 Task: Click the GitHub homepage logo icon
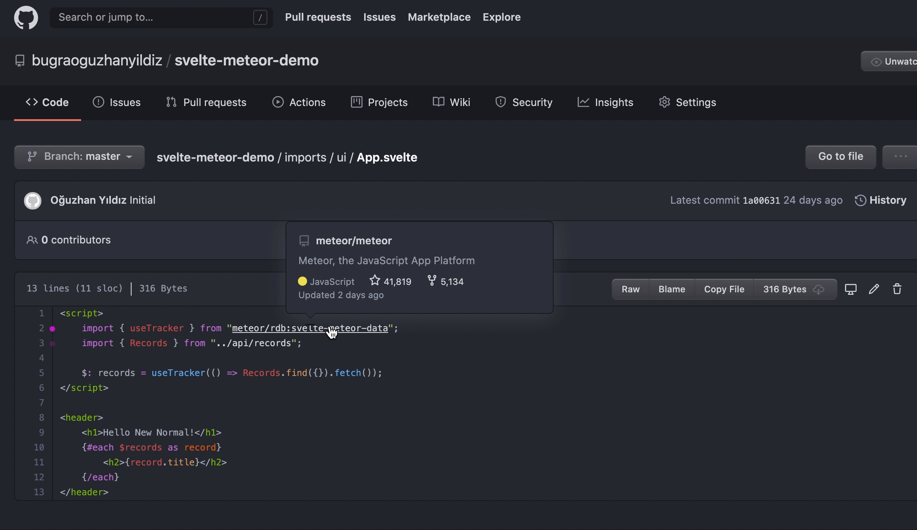coord(26,17)
